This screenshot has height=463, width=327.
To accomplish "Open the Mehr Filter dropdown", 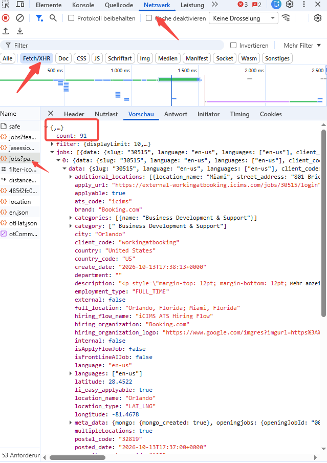I will pyautogui.click(x=302, y=45).
